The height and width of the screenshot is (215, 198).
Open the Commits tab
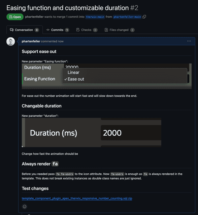57,30
